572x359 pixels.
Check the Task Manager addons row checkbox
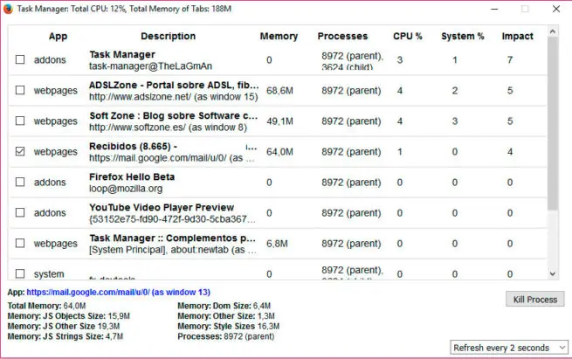(20, 59)
